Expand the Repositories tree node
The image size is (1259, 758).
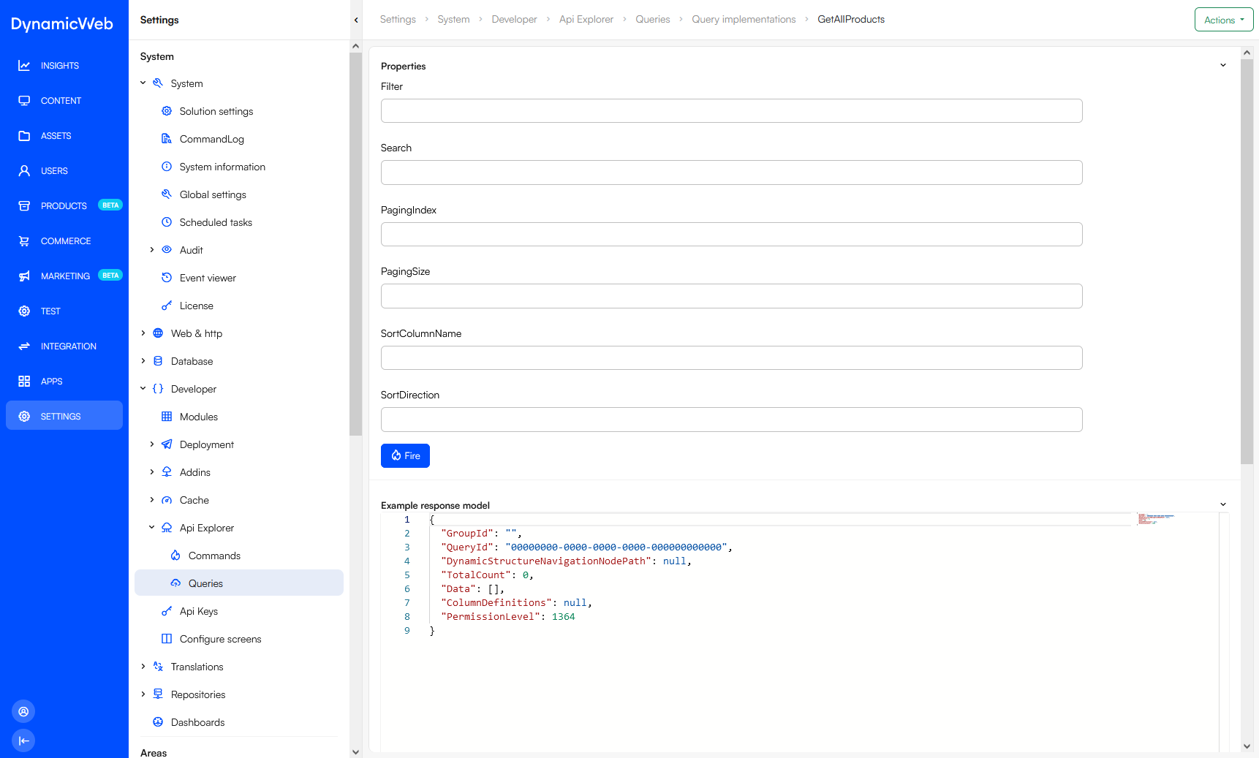143,694
